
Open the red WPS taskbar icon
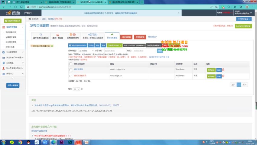(78, 142)
